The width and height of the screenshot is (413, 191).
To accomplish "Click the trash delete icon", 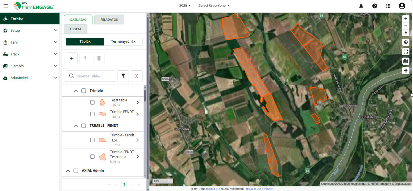I will pos(99,58).
